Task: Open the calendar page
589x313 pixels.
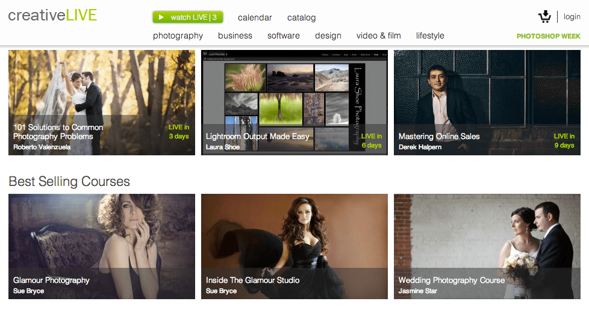Action: (x=255, y=17)
